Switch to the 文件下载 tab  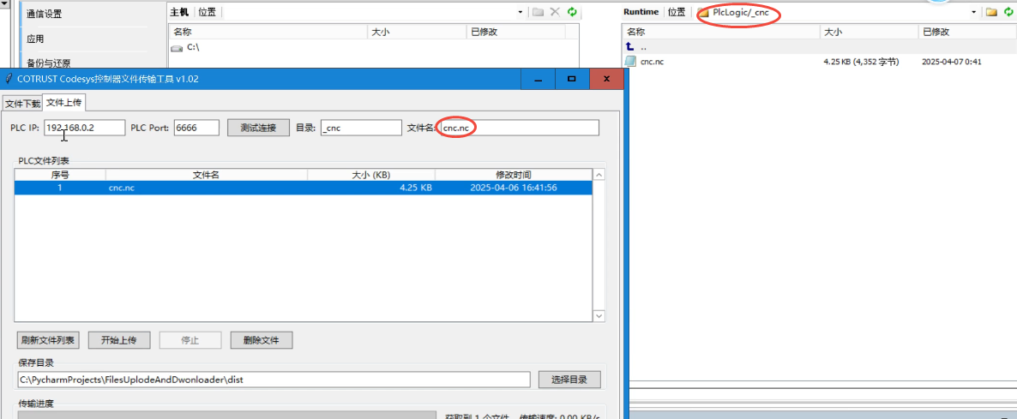(x=22, y=105)
